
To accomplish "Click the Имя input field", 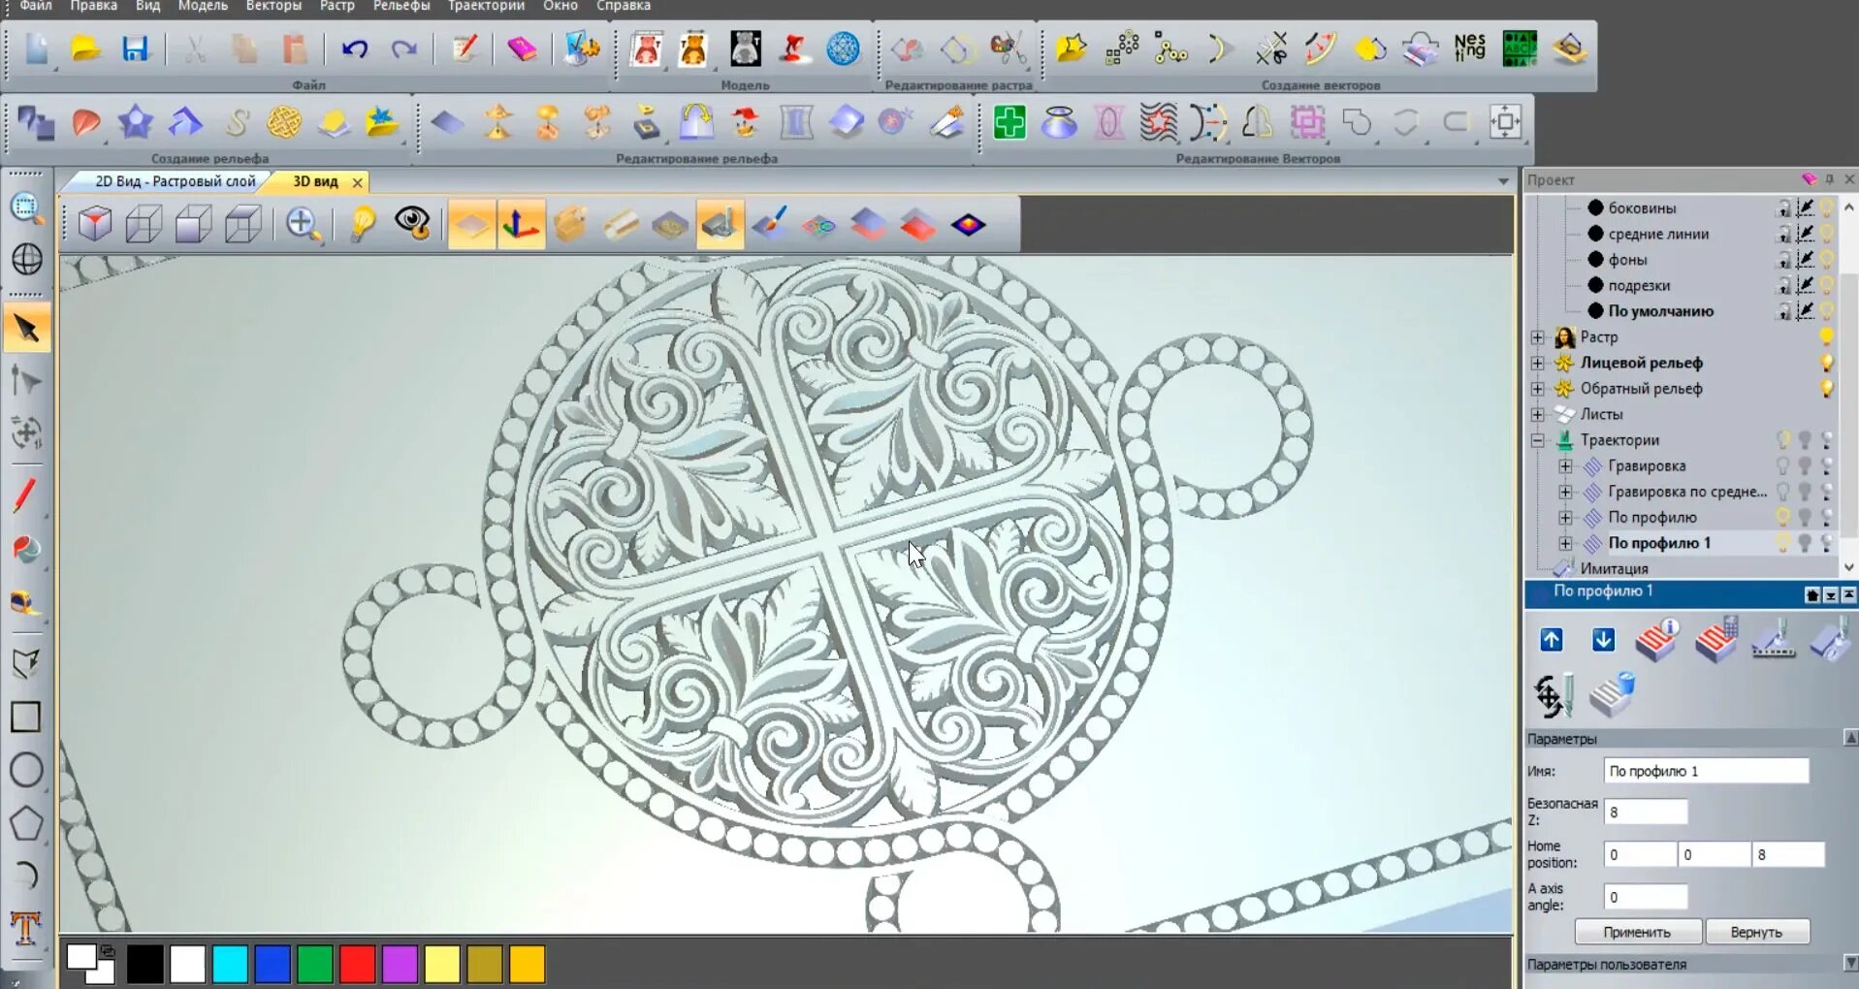I will (1706, 771).
